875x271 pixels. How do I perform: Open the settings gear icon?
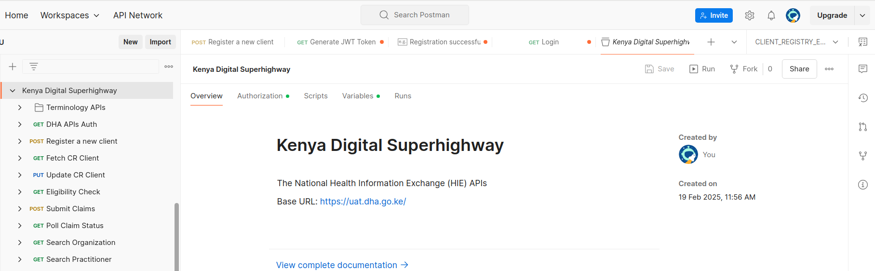point(749,15)
